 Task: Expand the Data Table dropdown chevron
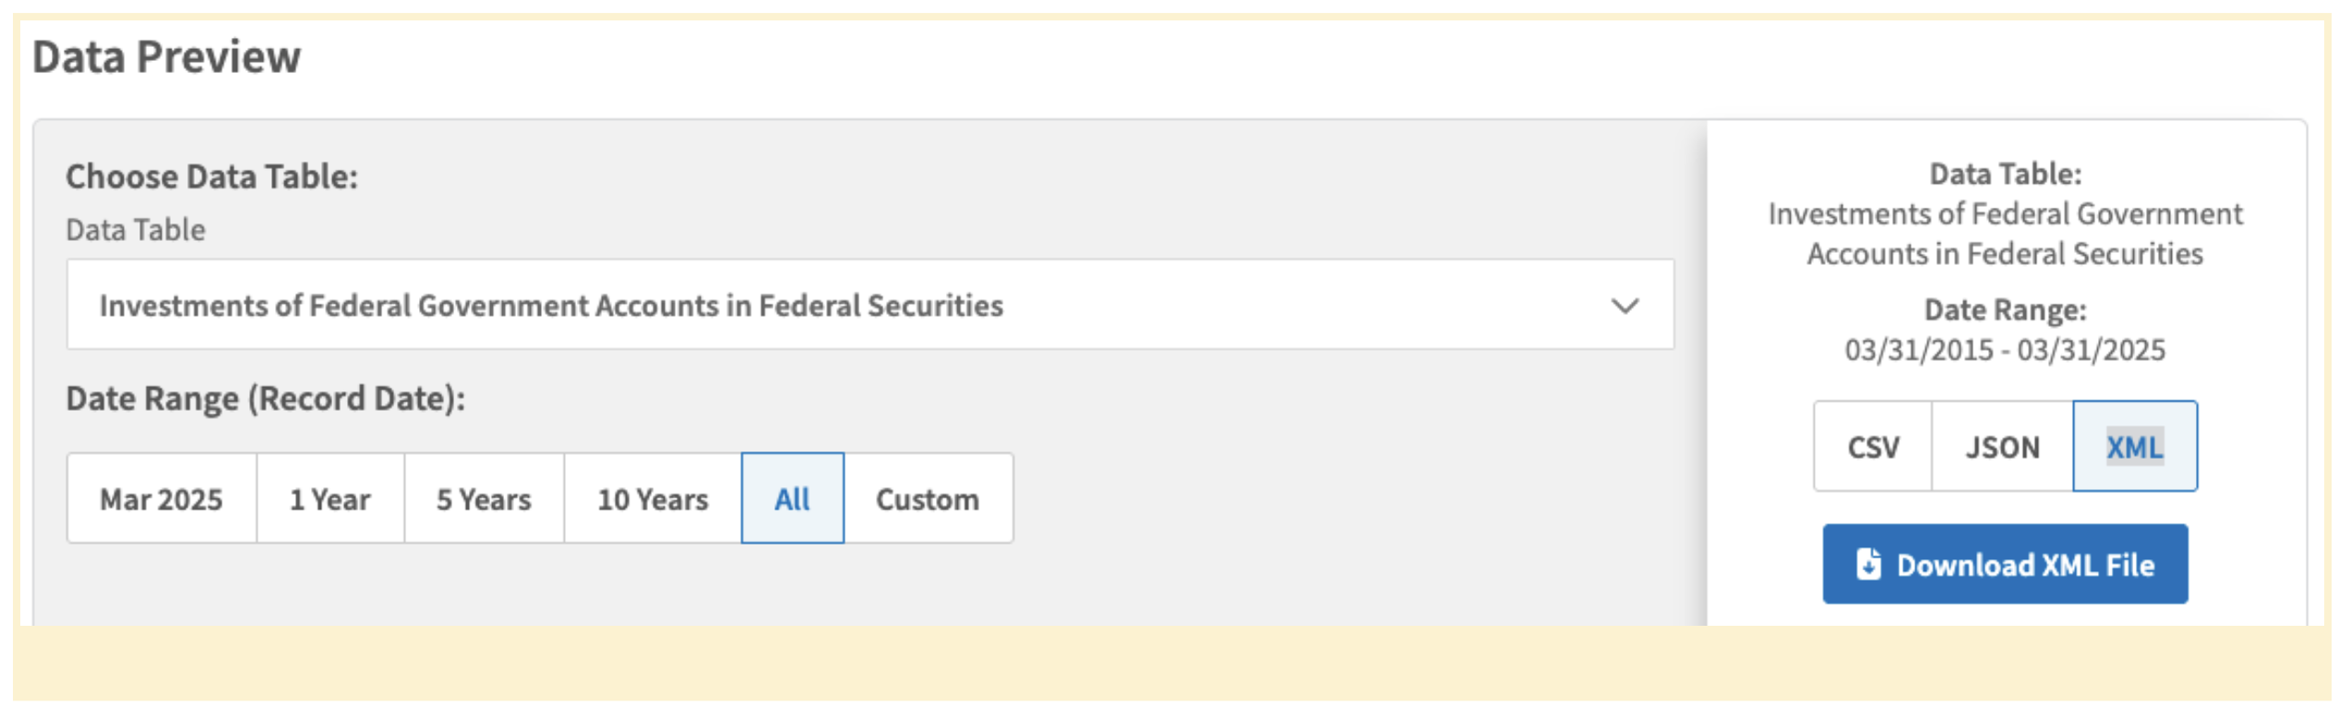click(x=1624, y=306)
